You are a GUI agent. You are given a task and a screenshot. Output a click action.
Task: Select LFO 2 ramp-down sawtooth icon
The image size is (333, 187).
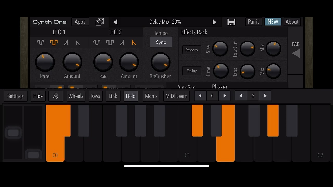click(x=134, y=43)
